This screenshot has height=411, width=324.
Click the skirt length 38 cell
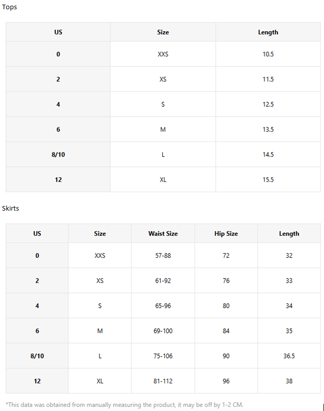point(289,381)
